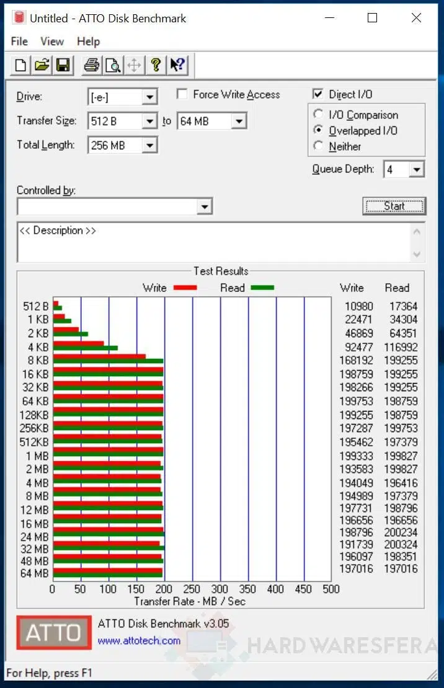Click the red ATTO logo

[x=54, y=632]
